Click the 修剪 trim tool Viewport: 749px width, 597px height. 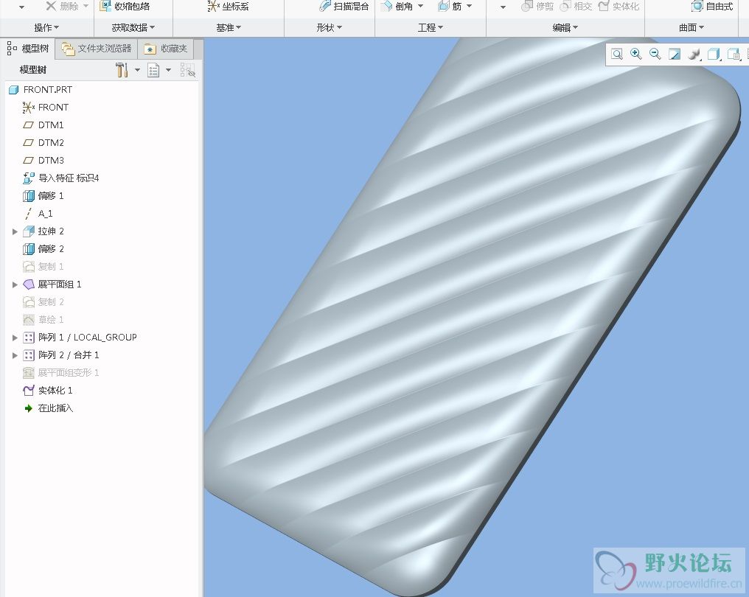pos(537,6)
